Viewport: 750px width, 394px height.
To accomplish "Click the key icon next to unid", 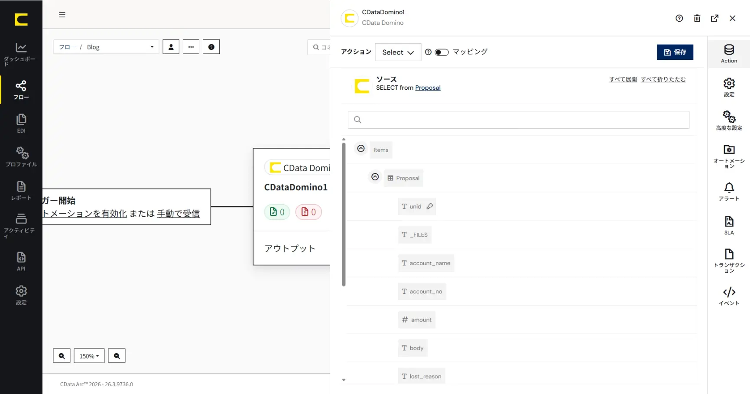I will coord(429,206).
